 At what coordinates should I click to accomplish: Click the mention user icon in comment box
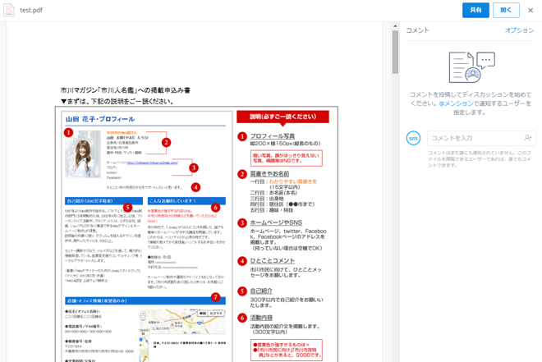527,138
